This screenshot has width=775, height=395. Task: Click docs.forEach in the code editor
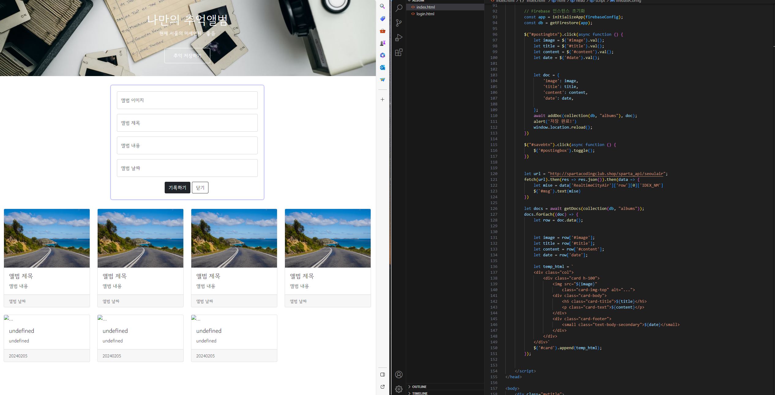539,214
